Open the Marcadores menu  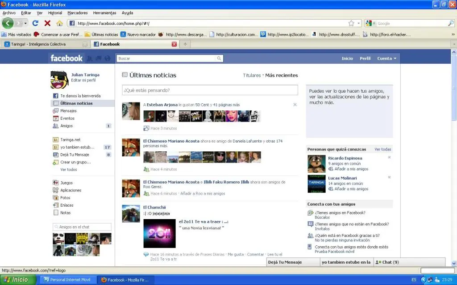78,13
